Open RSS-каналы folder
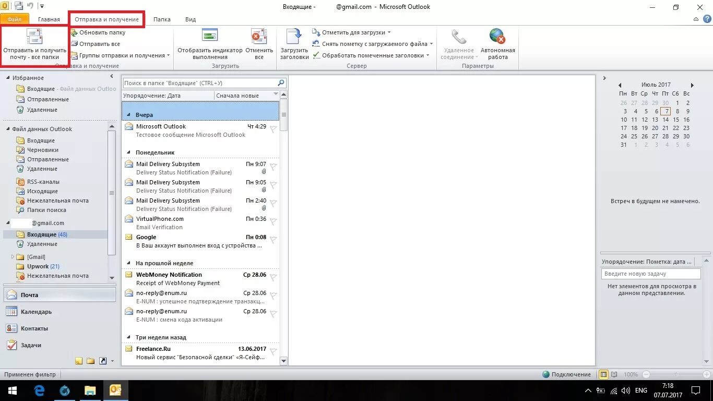Image resolution: width=713 pixels, height=401 pixels. 43,182
